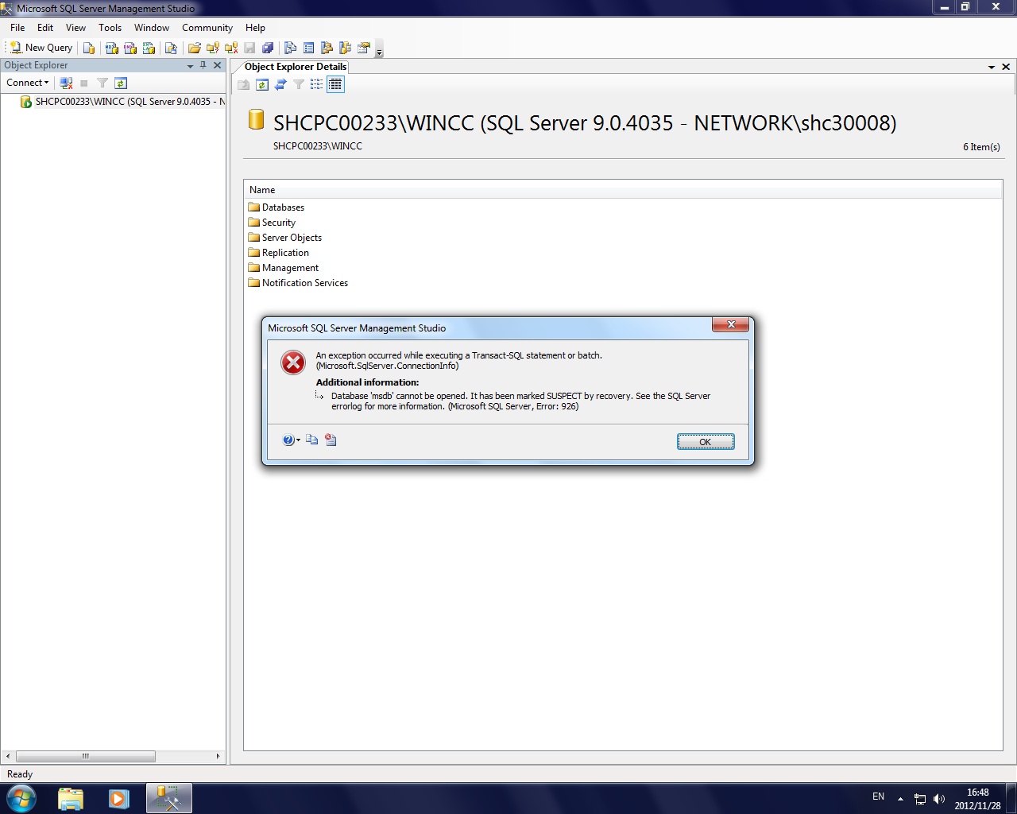Click the Save All toolbar icon

click(x=268, y=48)
